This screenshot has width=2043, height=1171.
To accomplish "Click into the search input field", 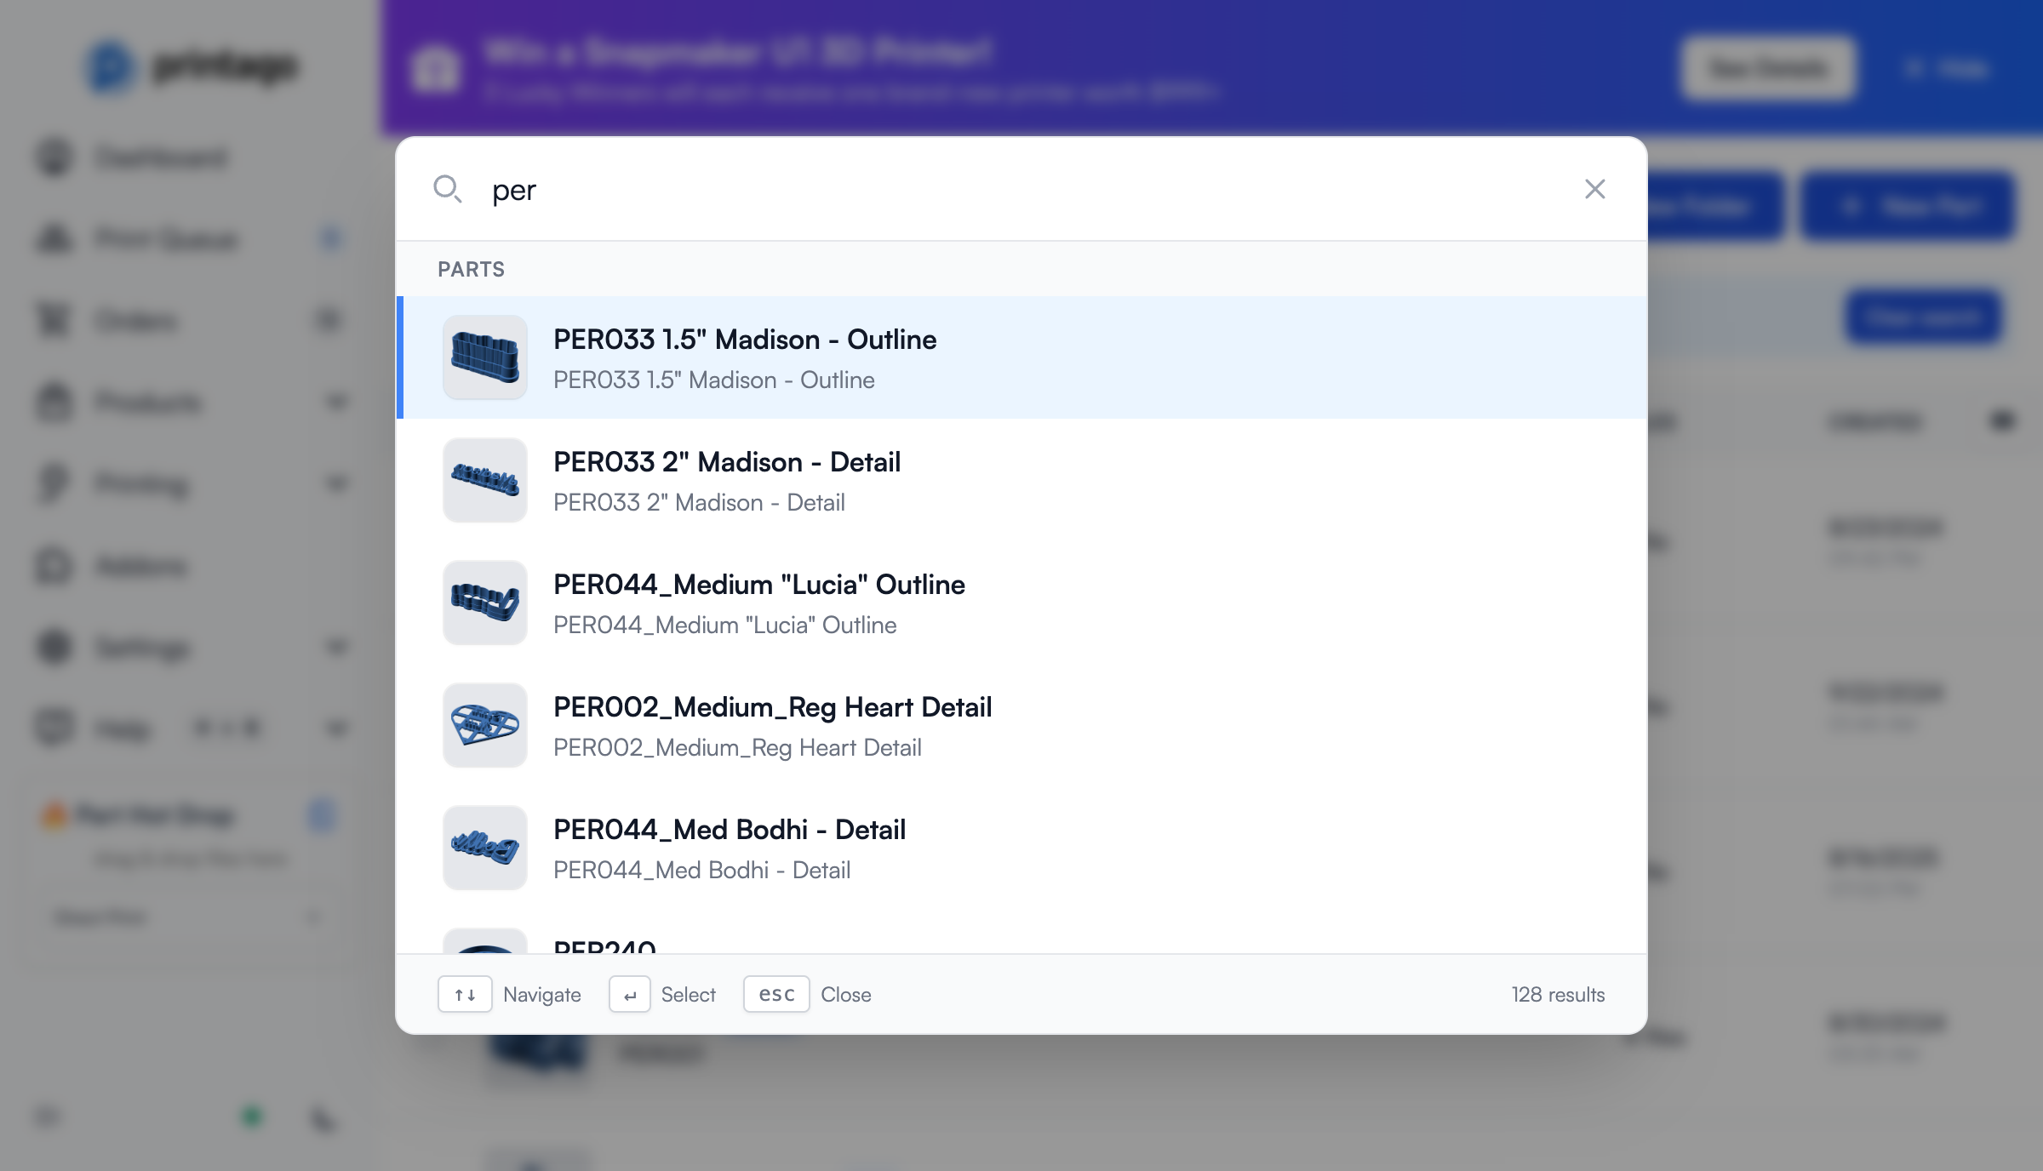I will [766, 191].
